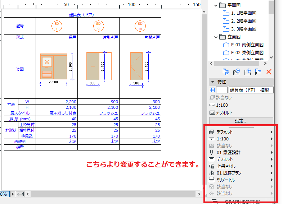Screen dimensions: 283x204
Task: Open the 01 意匠設計 pen set submenu
Action: [241, 153]
